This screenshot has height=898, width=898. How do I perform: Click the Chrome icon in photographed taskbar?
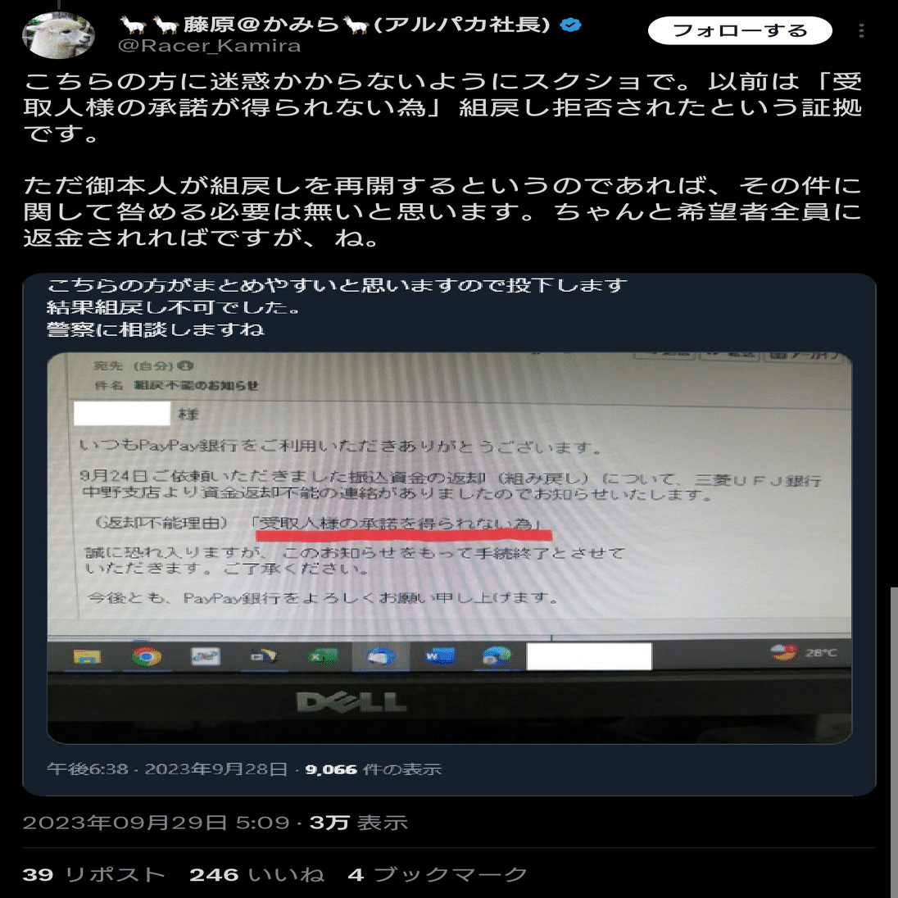(x=147, y=656)
